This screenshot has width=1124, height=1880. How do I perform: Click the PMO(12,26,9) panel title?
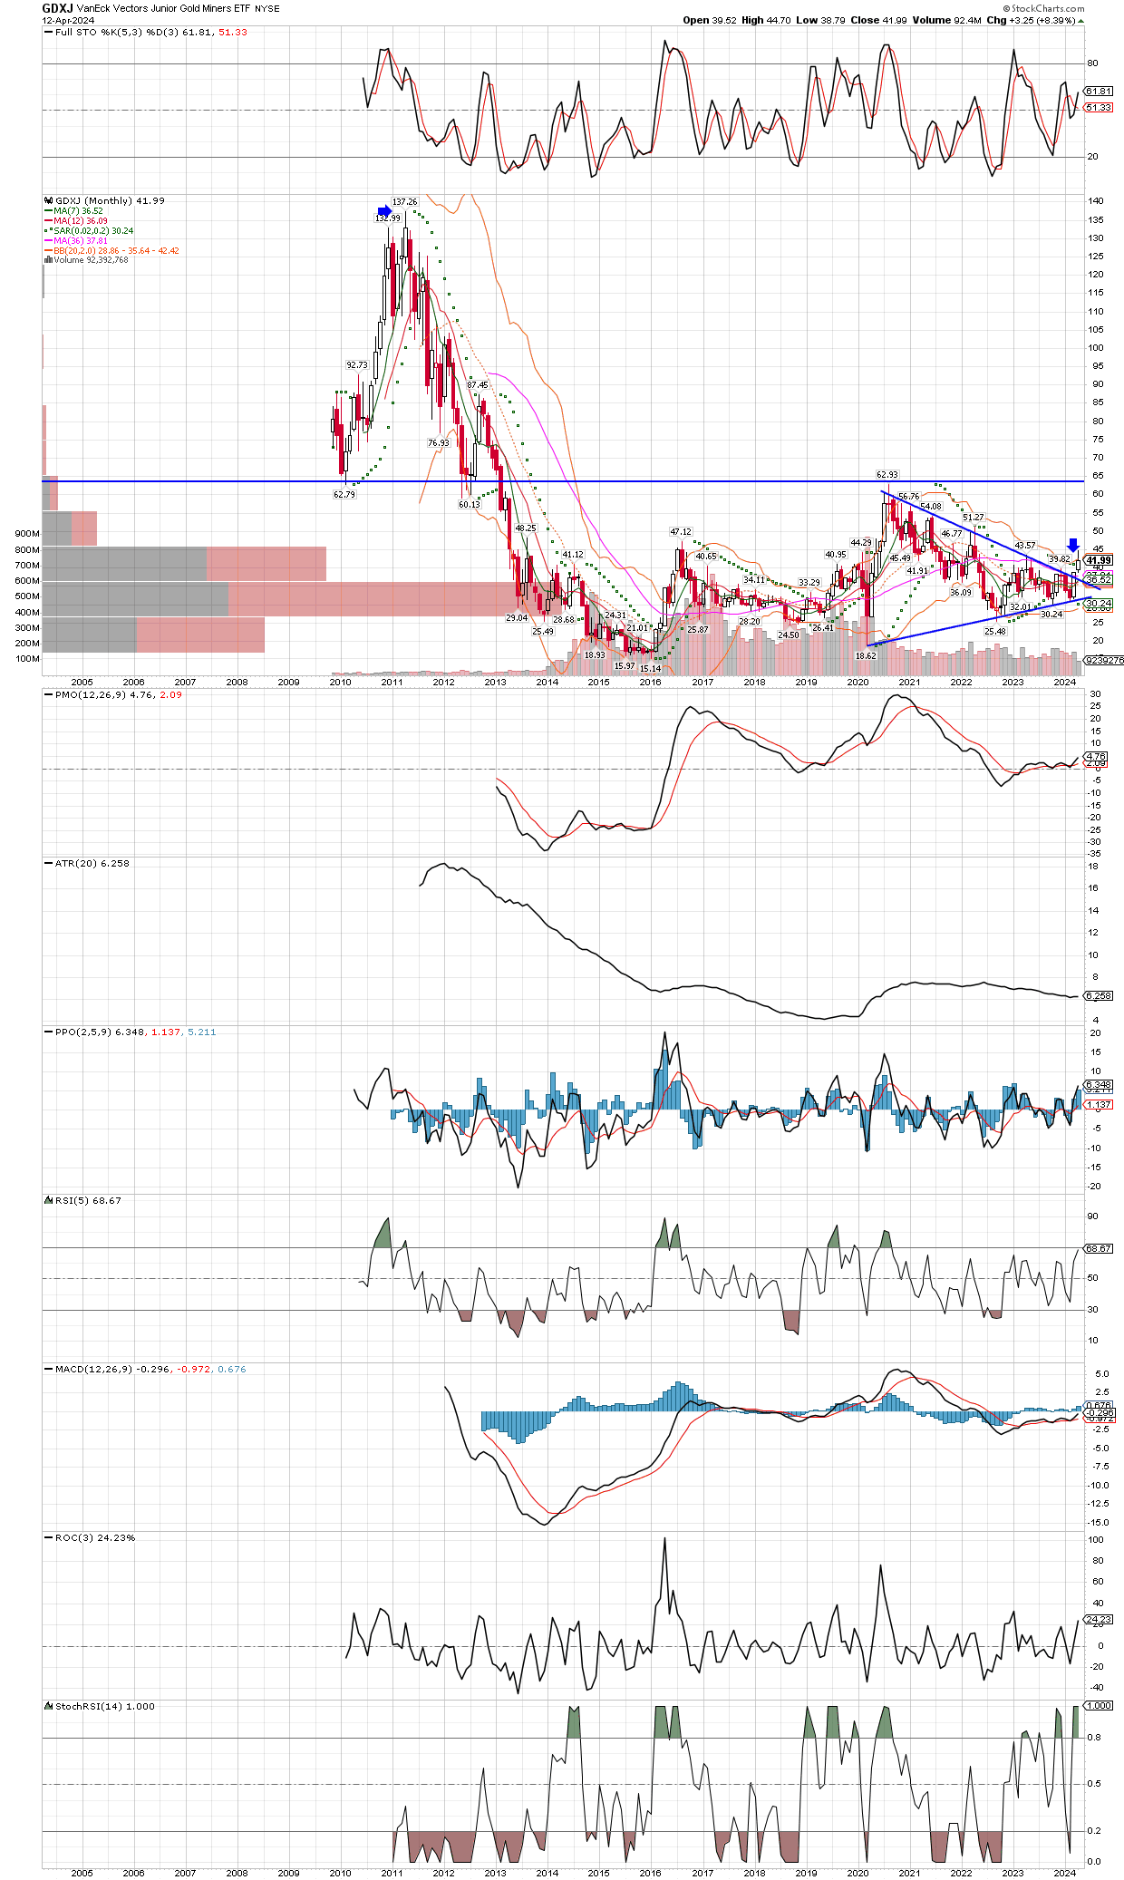(x=92, y=694)
